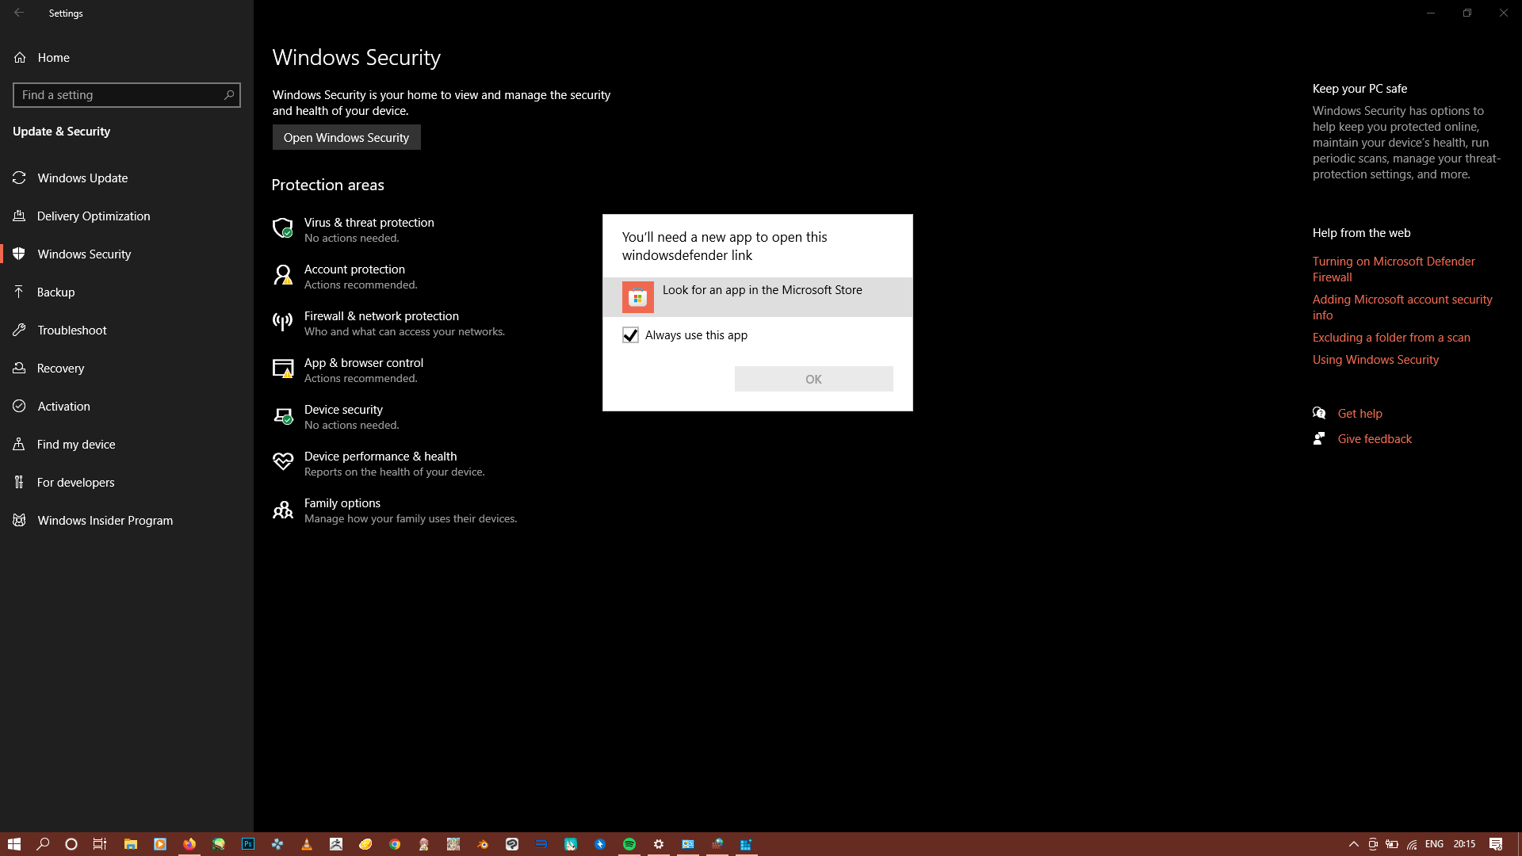
Task: Open the Excluding a folder from a scan link
Action: [x=1390, y=337]
